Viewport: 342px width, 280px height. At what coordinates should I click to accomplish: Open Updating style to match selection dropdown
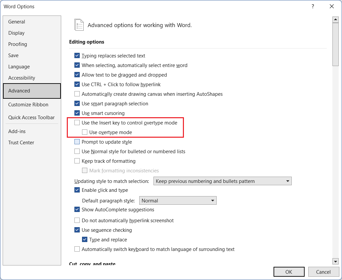point(223,181)
